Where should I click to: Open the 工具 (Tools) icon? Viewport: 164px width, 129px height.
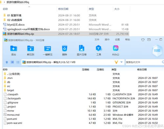point(99,48)
